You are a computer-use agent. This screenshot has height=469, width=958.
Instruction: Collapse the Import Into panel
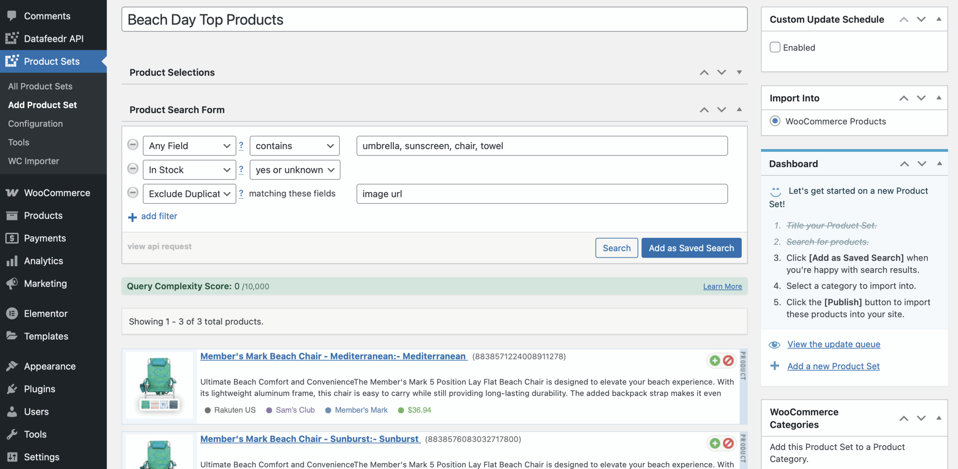point(939,98)
